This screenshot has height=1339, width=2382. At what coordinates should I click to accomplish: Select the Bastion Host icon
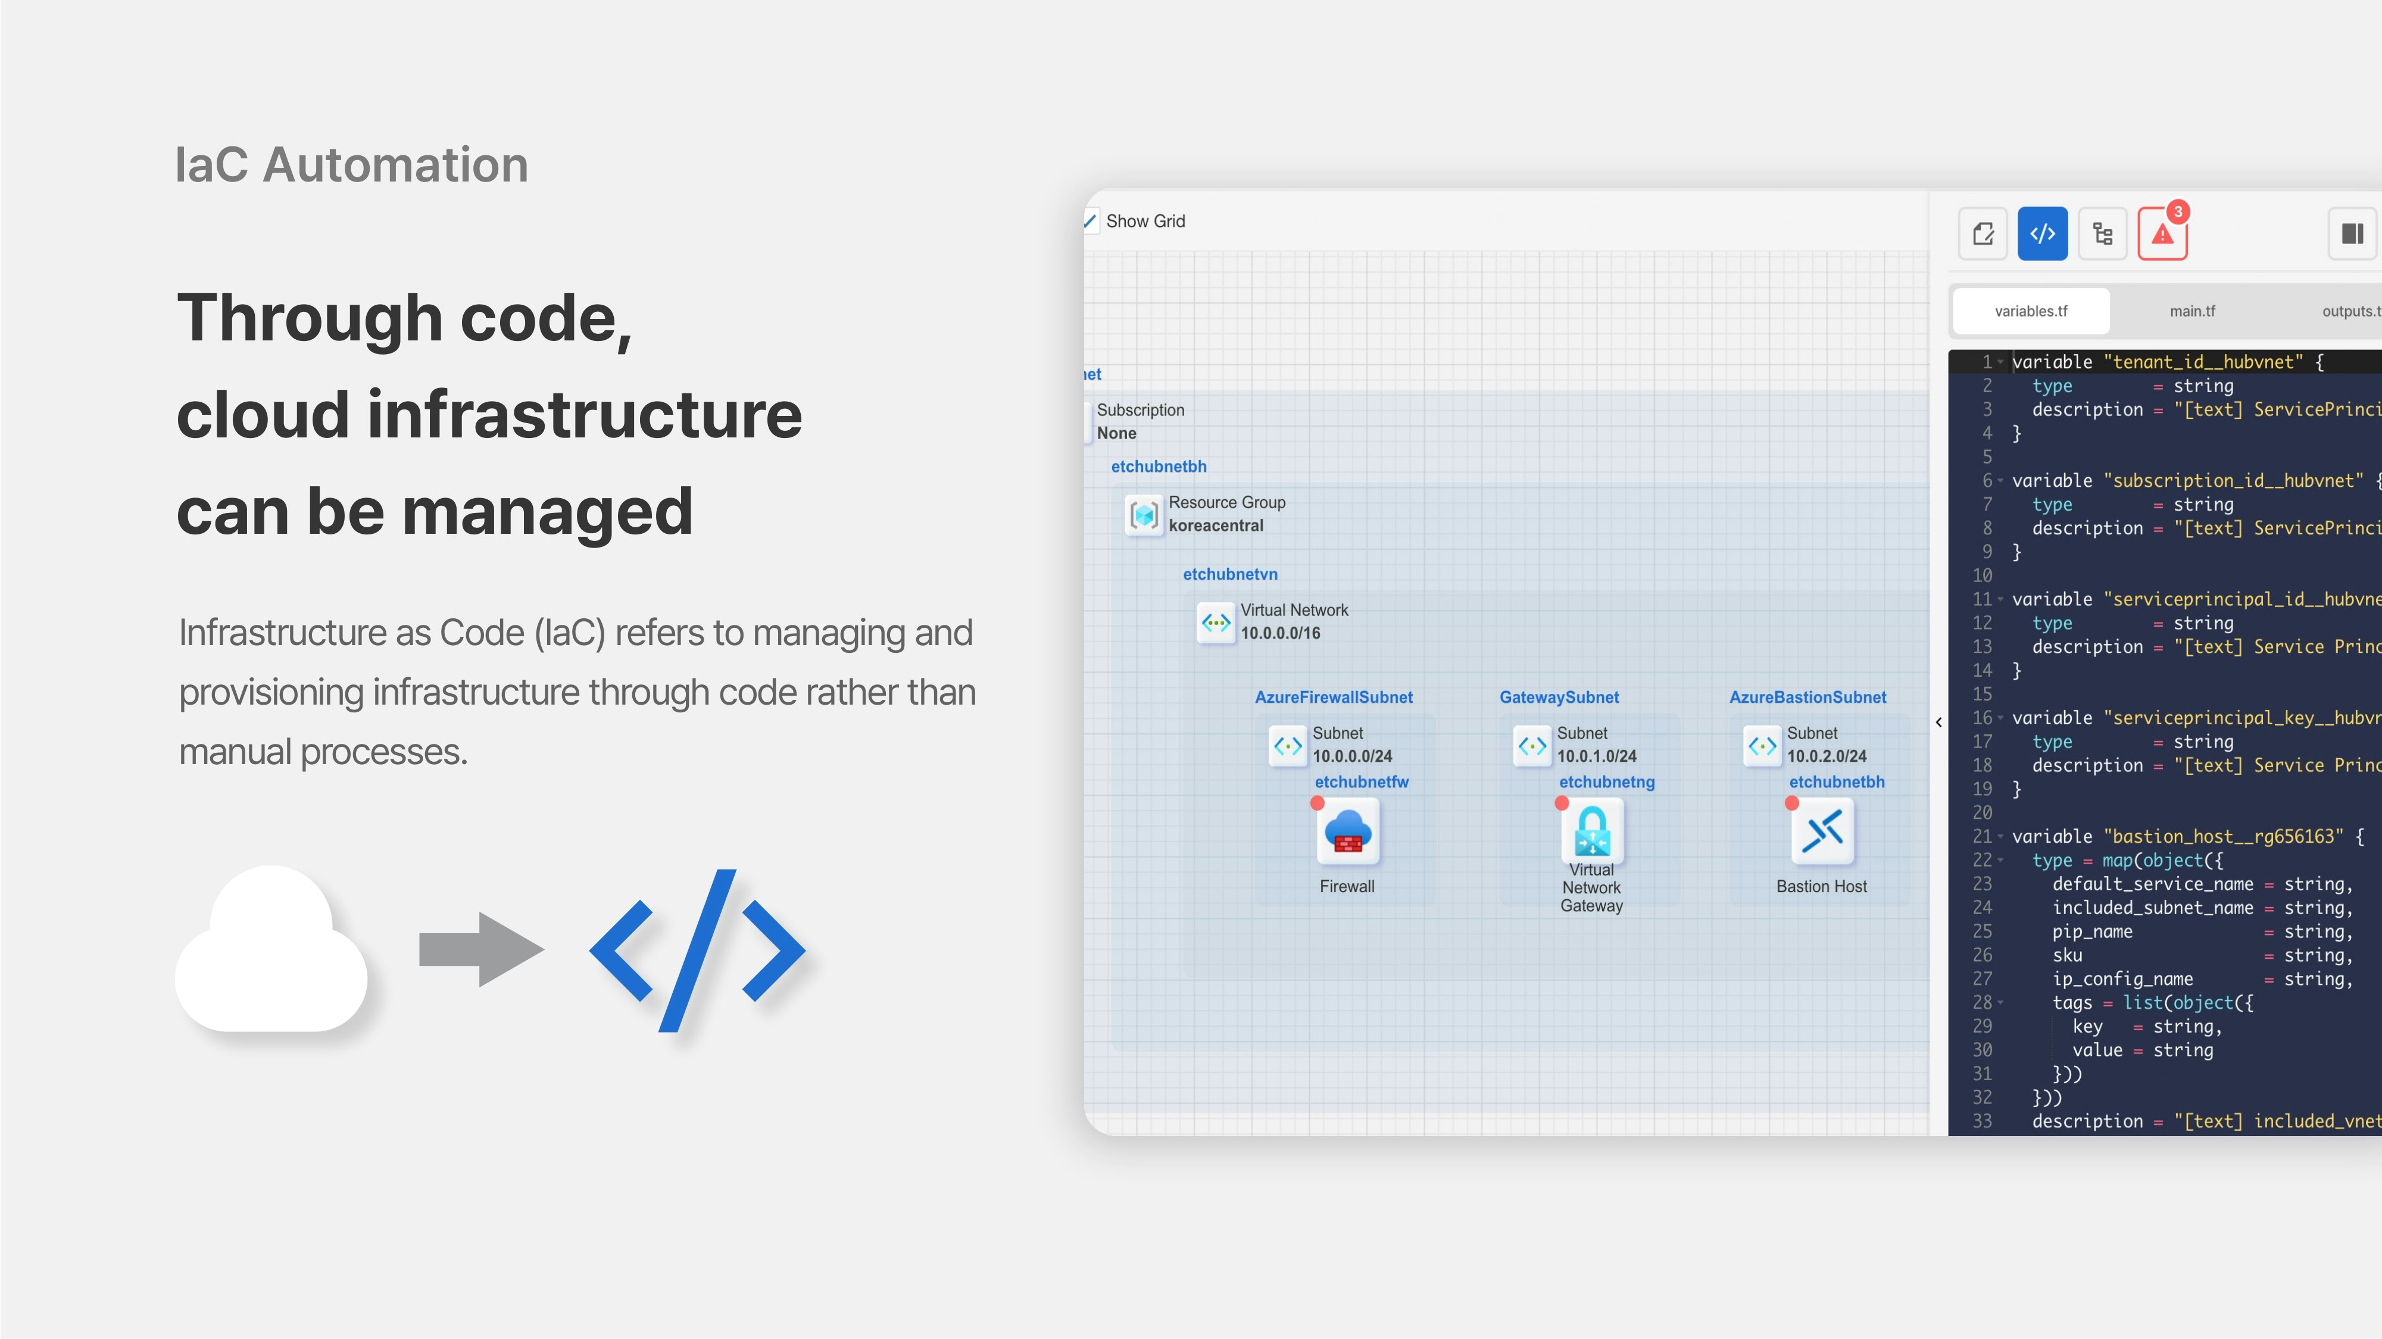click(1822, 832)
